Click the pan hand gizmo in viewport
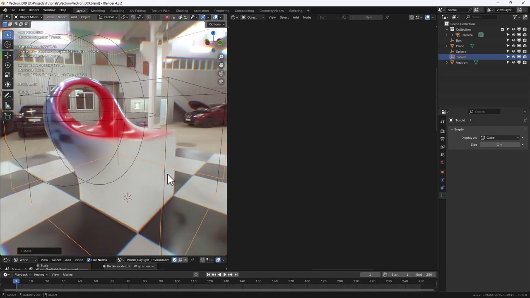The height and width of the screenshot is (298, 530). 221,65
